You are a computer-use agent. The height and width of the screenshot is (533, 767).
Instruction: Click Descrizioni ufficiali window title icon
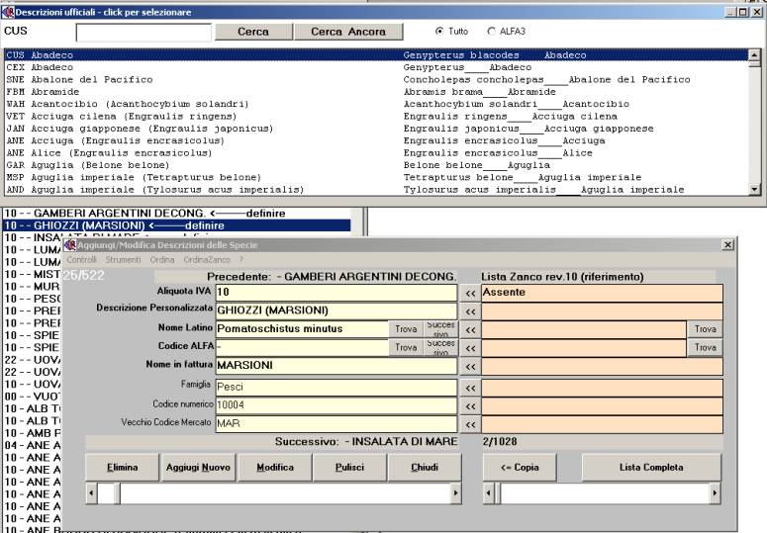(8, 12)
